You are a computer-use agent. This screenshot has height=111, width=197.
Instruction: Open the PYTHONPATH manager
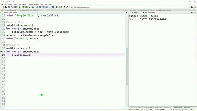point(68,7)
